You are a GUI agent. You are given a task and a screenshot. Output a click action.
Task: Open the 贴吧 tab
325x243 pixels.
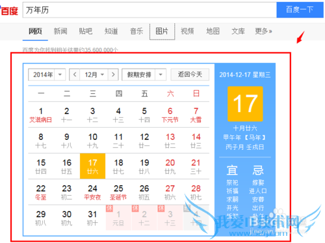[86, 31]
